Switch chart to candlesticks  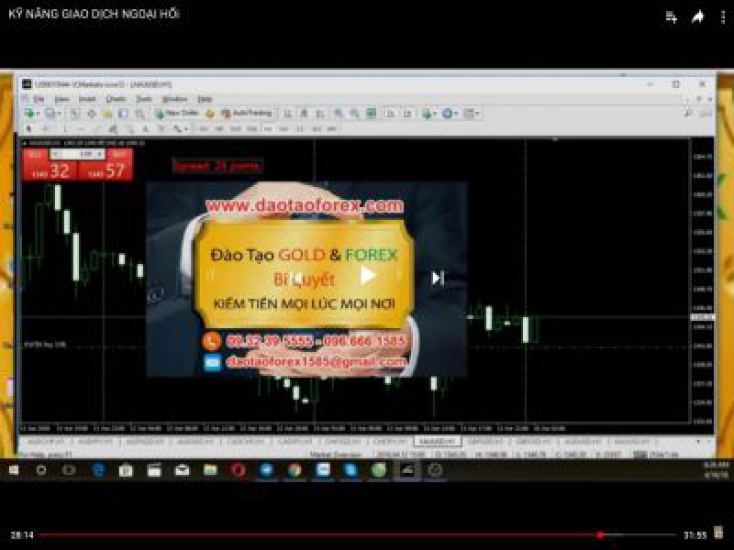(305, 113)
